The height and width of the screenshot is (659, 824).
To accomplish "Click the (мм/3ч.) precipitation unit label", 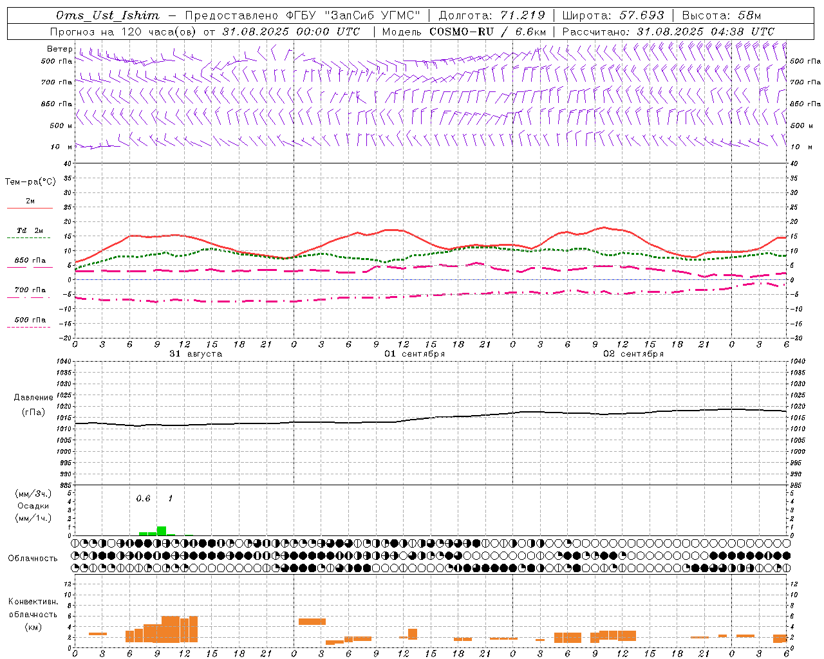I will [33, 494].
